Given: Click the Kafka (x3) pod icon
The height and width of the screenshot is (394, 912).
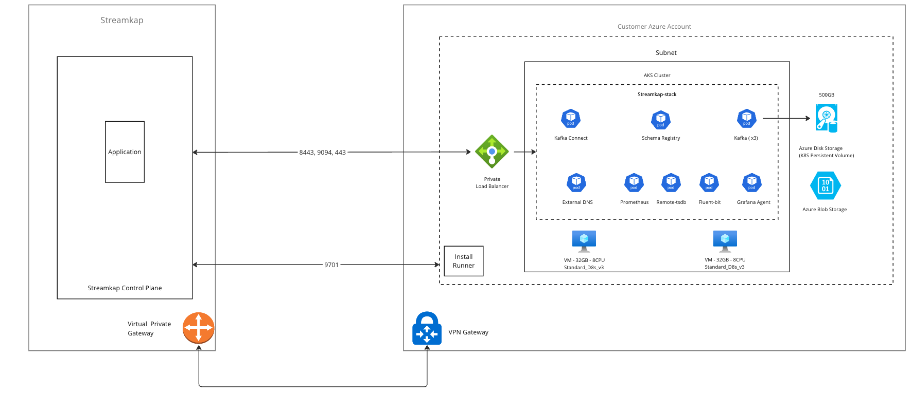Looking at the screenshot, I should coord(747,119).
